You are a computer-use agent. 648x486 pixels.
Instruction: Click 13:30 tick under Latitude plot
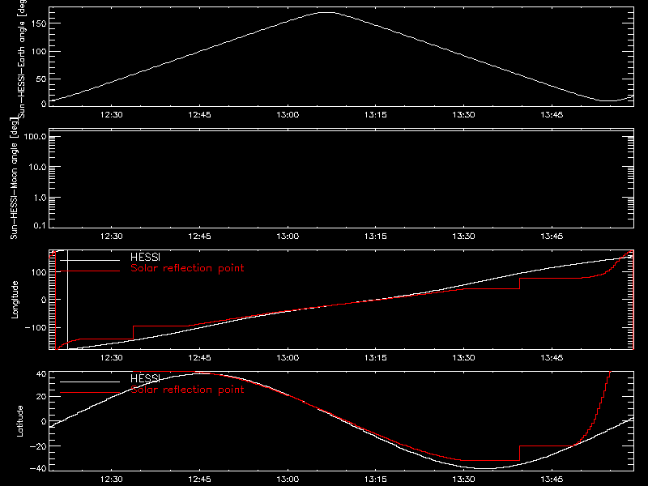[x=463, y=479]
